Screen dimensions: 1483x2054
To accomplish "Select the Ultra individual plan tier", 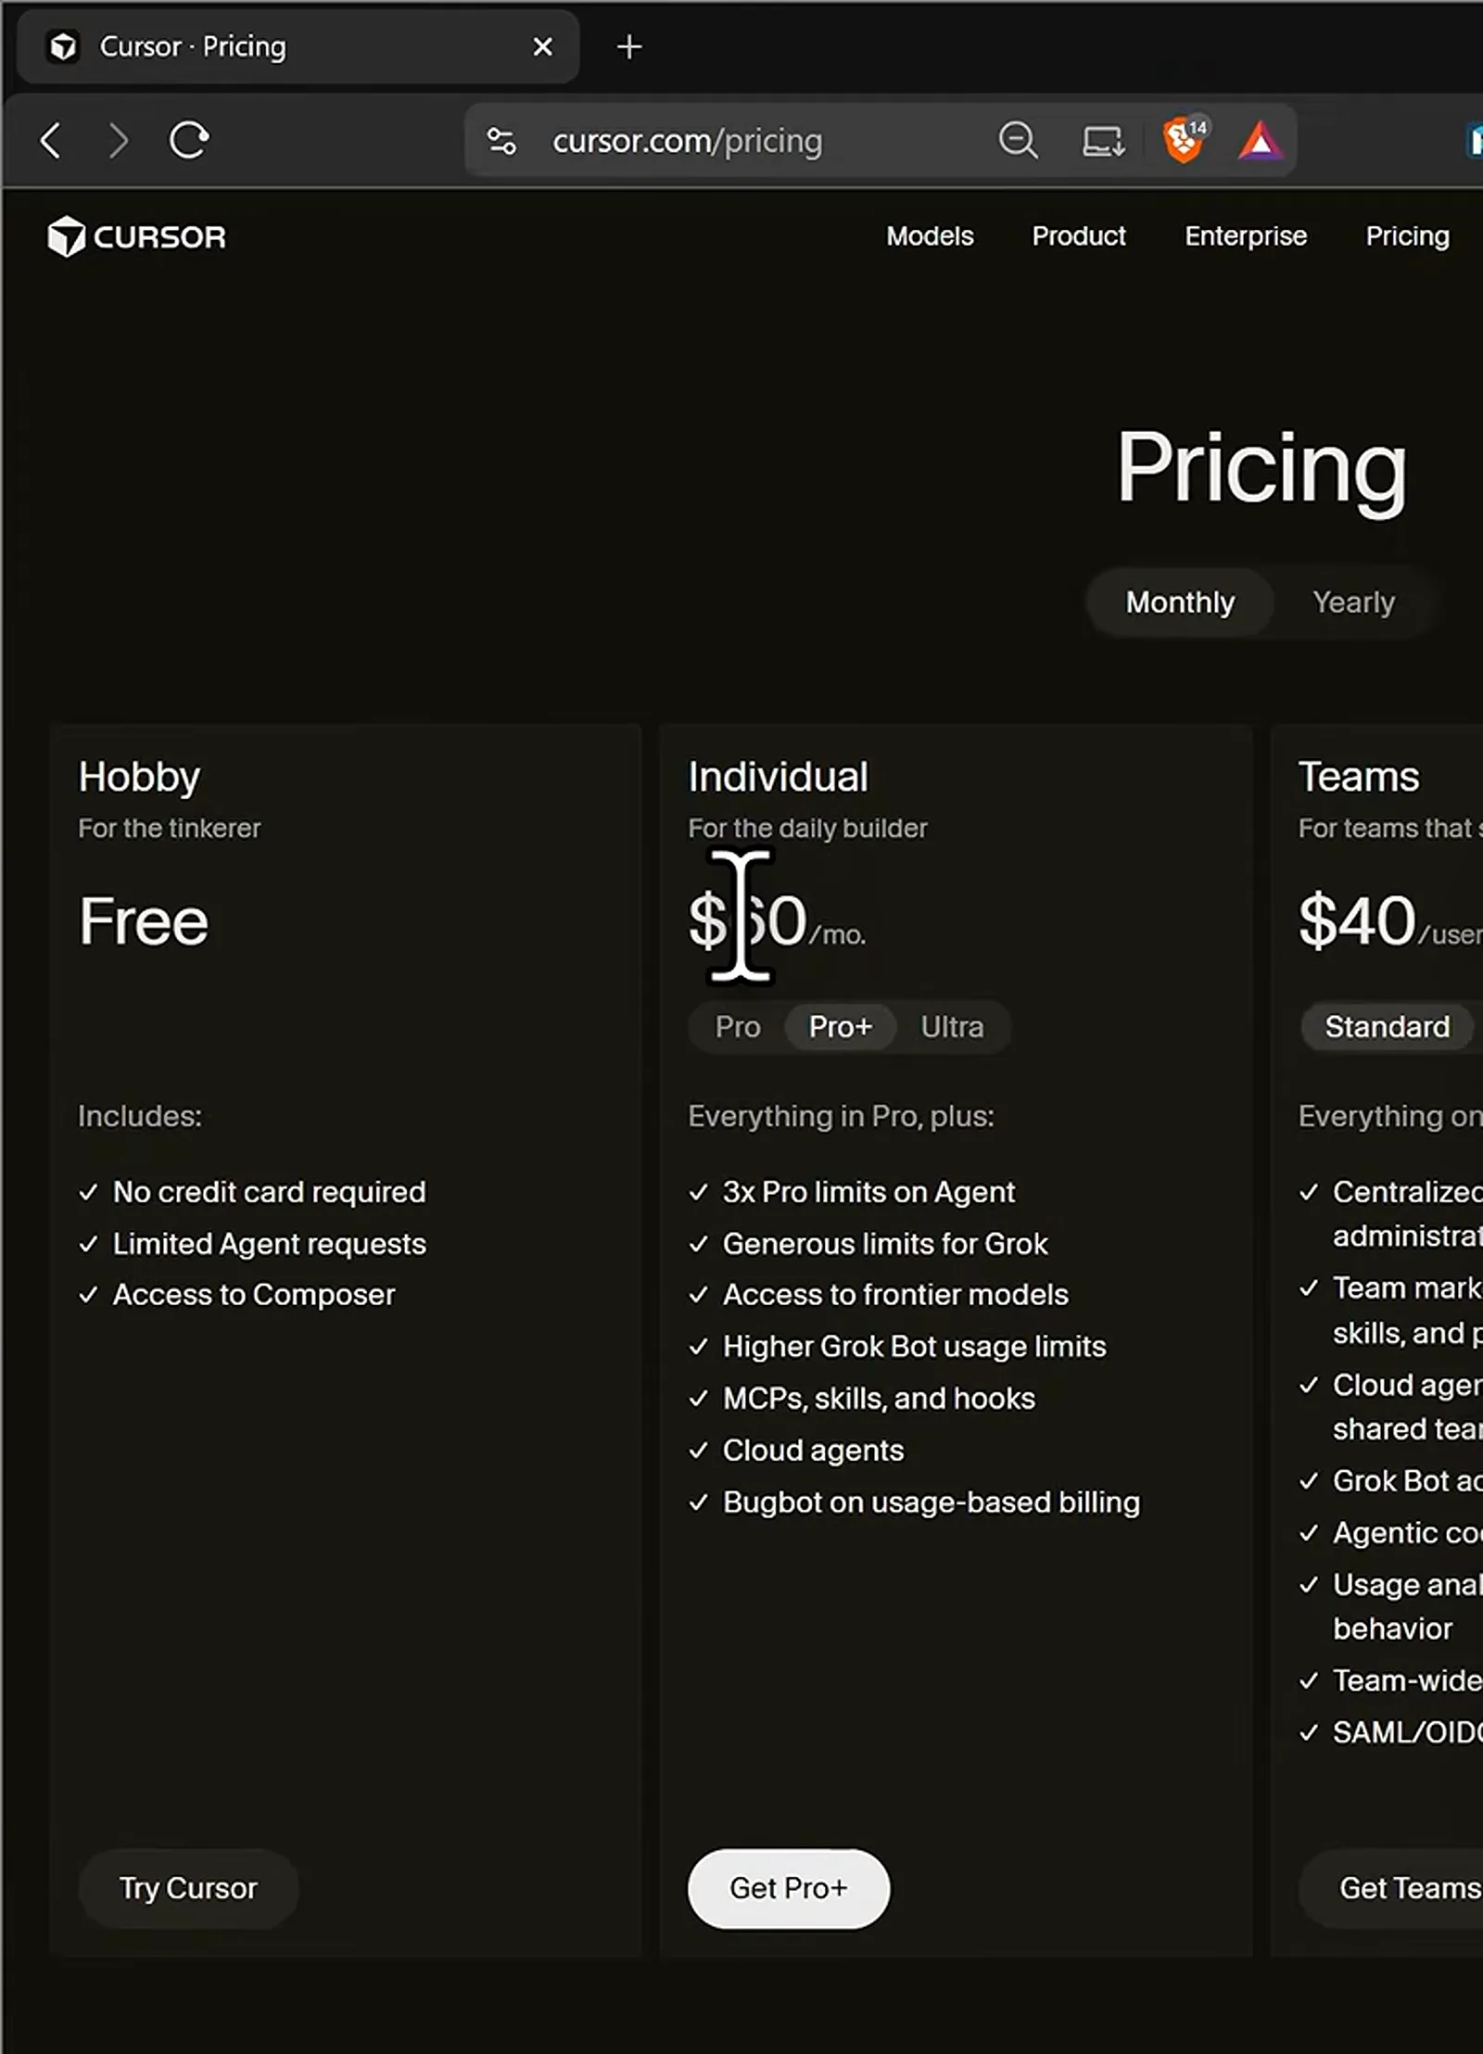I will (x=952, y=1027).
